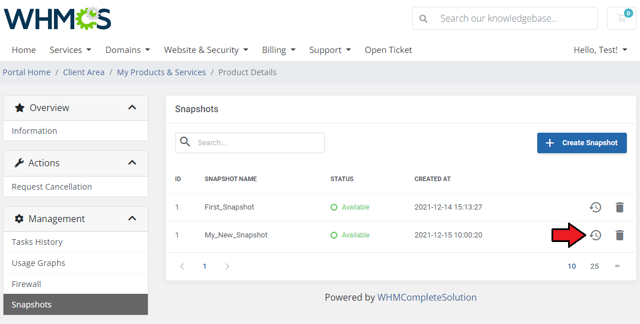Go to previous page arrow

click(x=182, y=266)
